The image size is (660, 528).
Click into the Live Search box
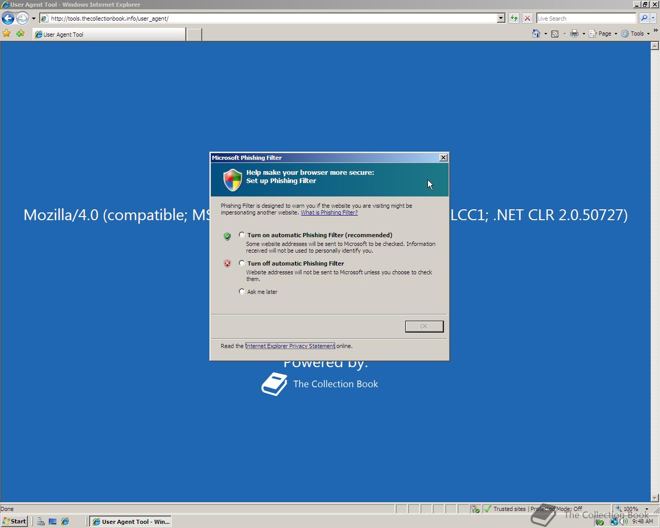586,18
